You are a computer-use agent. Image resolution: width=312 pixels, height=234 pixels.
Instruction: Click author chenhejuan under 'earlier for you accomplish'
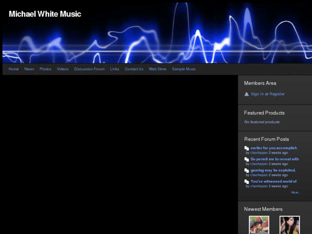point(259,153)
